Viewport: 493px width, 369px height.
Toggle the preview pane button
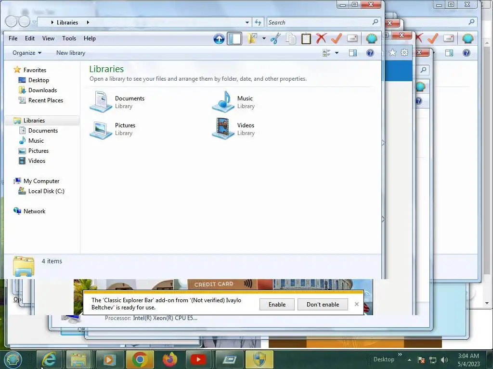coord(353,53)
